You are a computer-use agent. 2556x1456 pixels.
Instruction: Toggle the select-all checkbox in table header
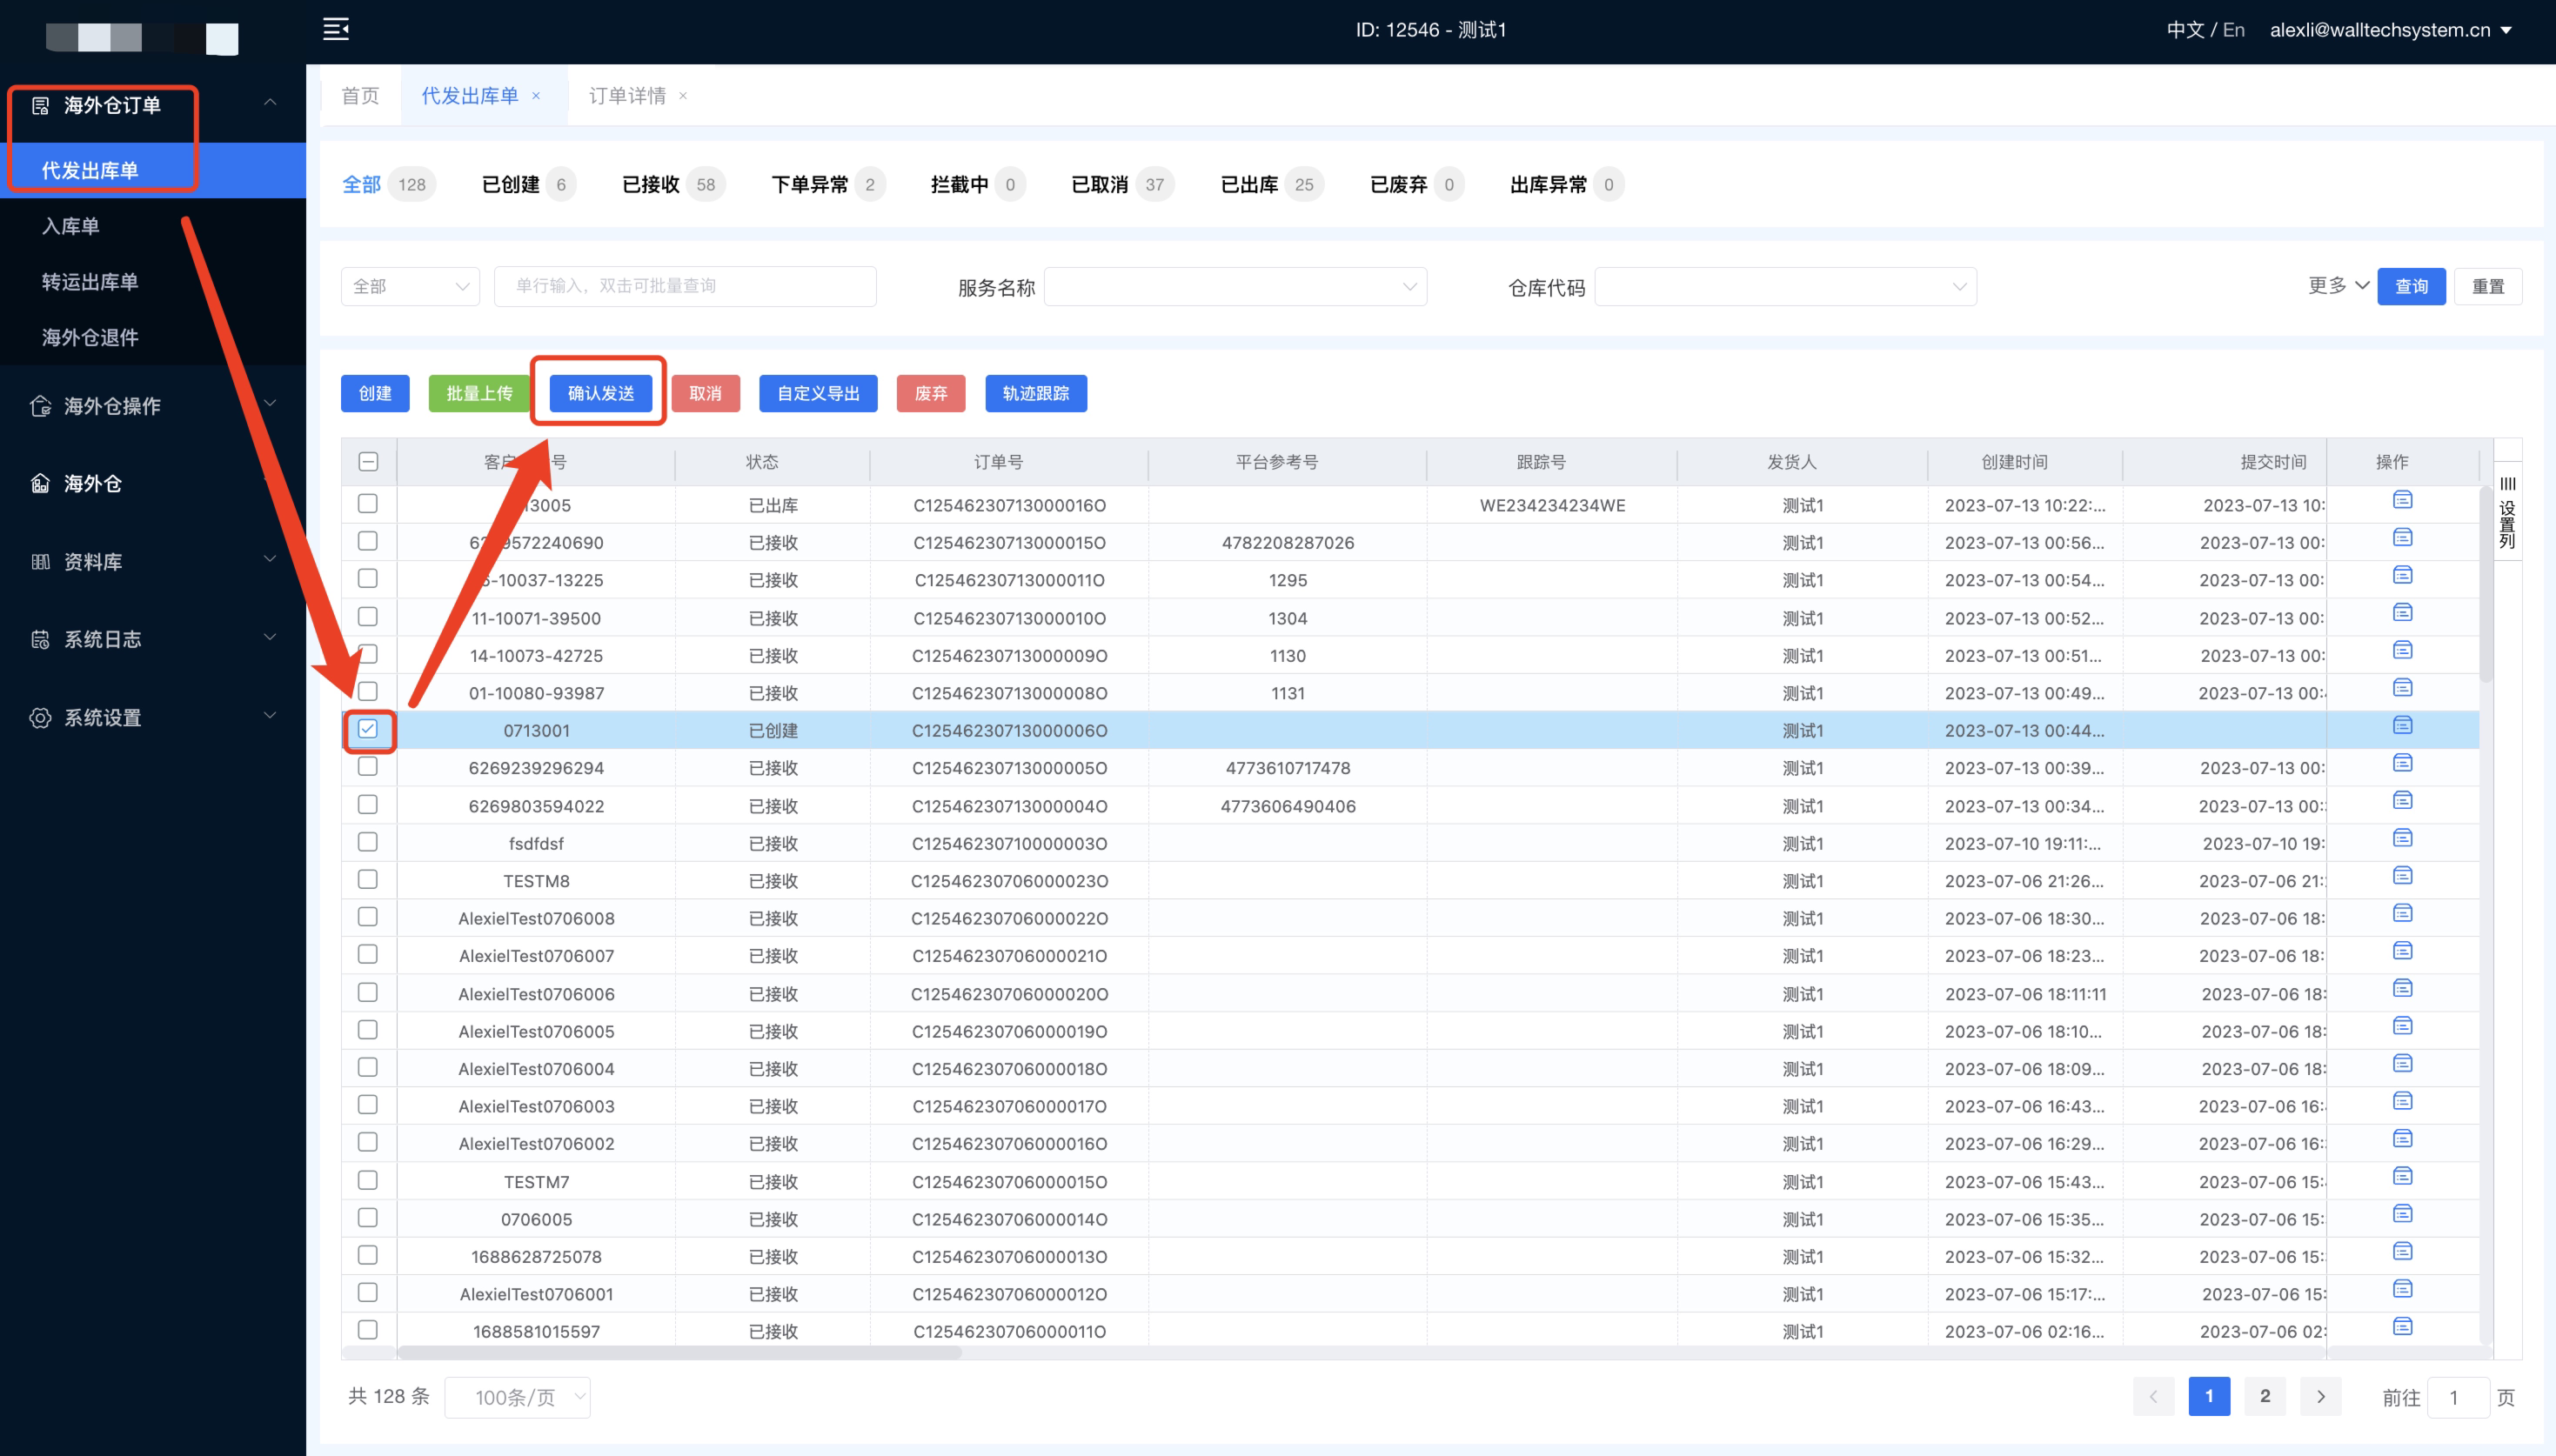coord(368,462)
